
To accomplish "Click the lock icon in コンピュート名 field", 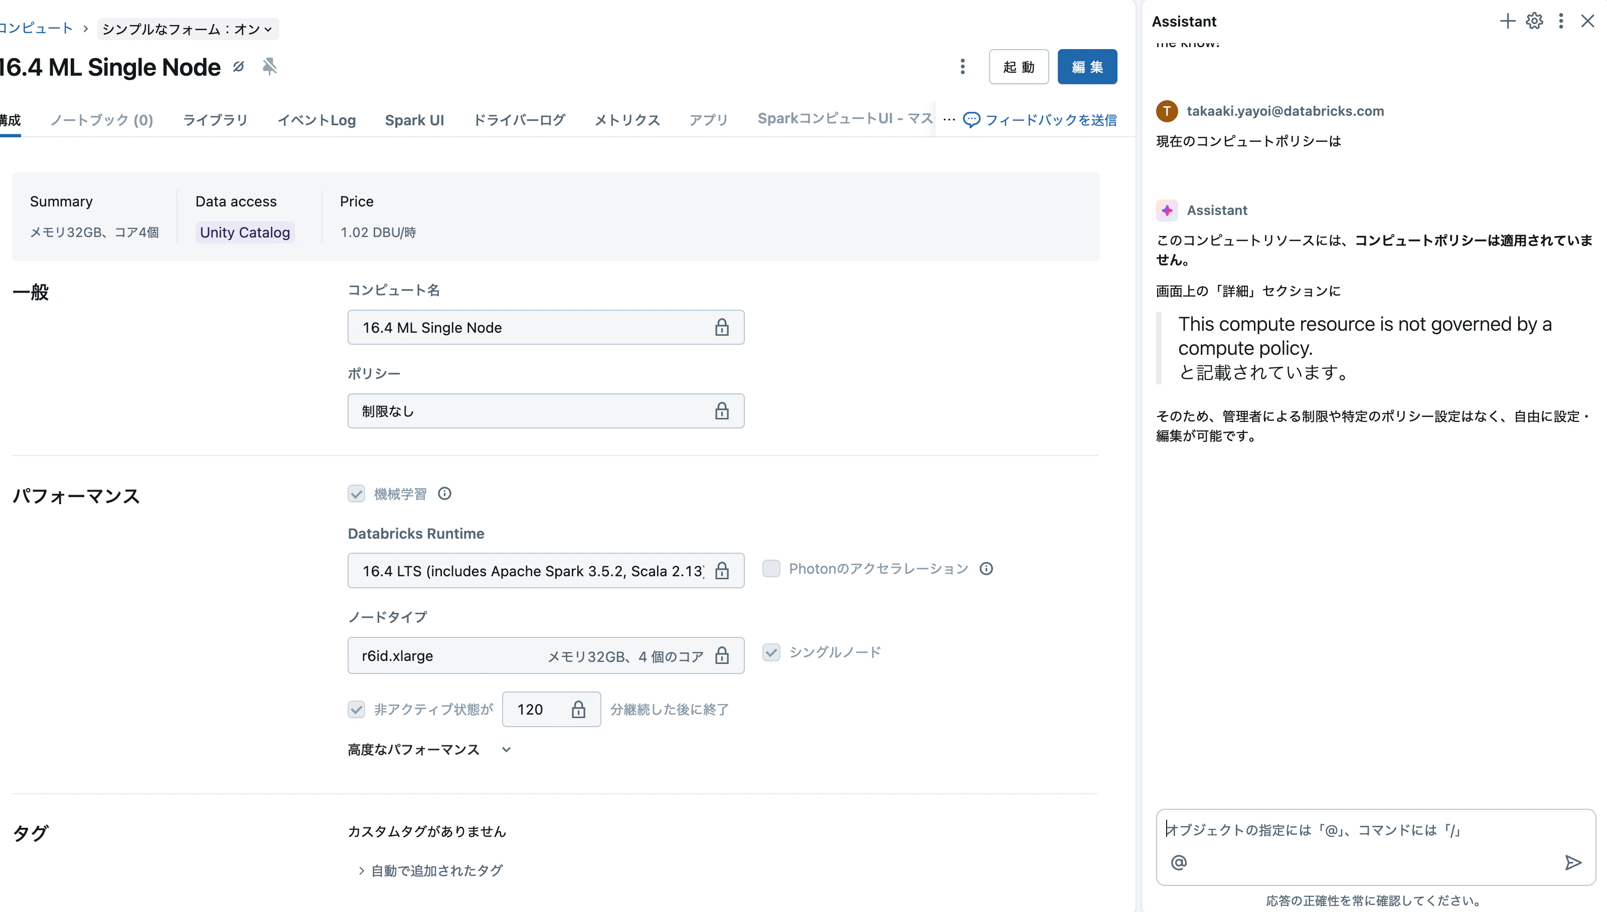I will tap(721, 327).
